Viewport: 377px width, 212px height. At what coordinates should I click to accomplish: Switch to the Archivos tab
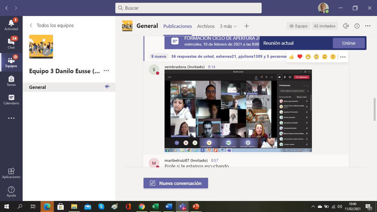206,26
